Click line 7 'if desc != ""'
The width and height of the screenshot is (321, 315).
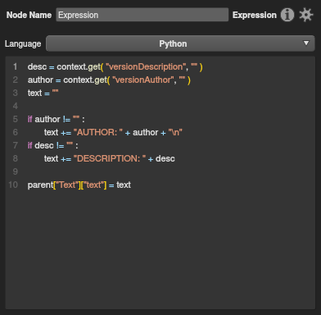point(52,145)
